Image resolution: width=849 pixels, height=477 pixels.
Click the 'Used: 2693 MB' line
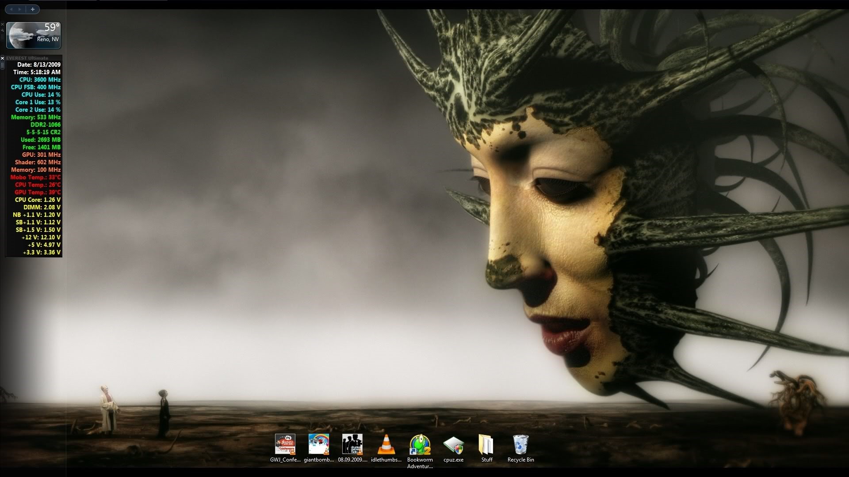coord(41,140)
